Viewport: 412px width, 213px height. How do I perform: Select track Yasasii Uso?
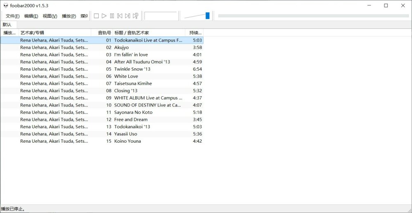click(x=102, y=134)
